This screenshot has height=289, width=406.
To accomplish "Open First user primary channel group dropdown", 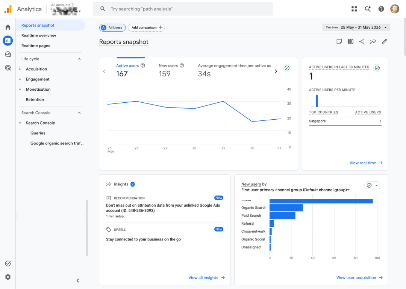I will 295,190.
